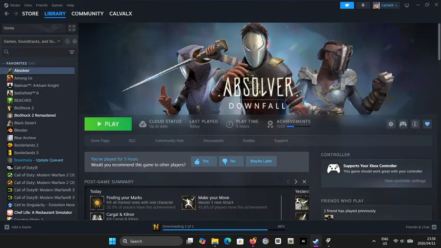Click View controller settings link
Viewport: 441px width, 248px height.
pos(405,181)
